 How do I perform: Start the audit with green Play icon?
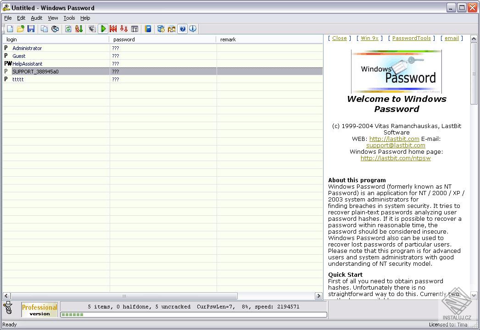tap(103, 29)
